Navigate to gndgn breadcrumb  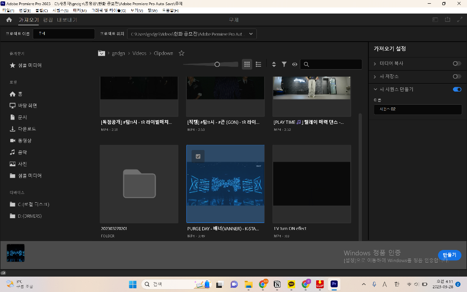click(118, 53)
